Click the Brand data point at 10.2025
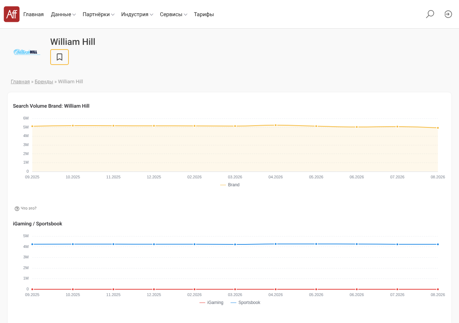459x323 pixels. (73, 126)
